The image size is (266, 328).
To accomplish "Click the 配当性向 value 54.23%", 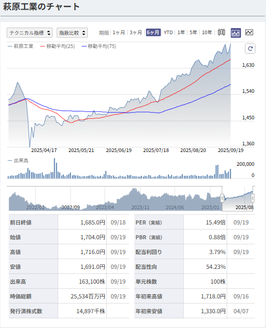I will click(x=216, y=267).
